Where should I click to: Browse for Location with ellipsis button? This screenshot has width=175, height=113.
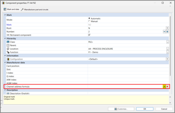pos(167,49)
